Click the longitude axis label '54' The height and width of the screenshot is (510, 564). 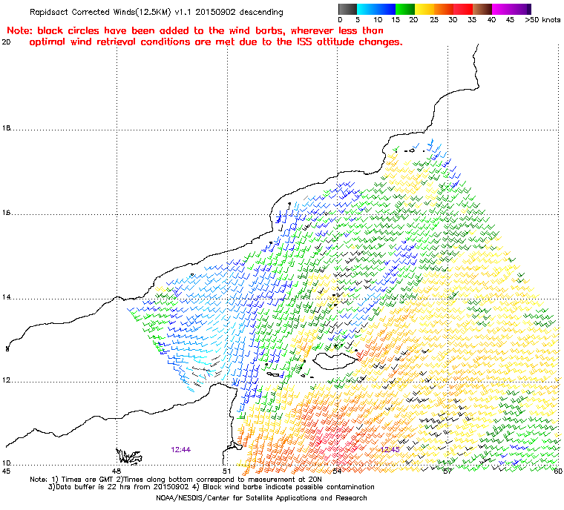click(x=337, y=471)
